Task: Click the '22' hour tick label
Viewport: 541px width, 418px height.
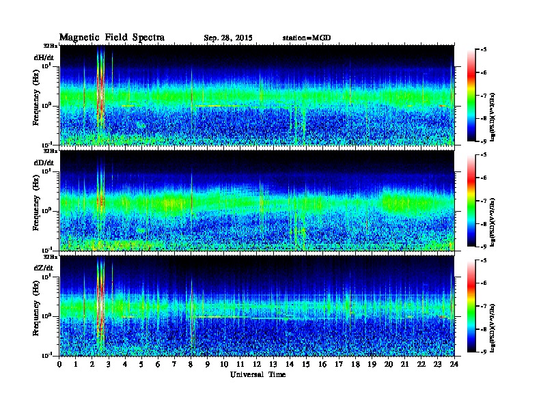Action: point(421,364)
